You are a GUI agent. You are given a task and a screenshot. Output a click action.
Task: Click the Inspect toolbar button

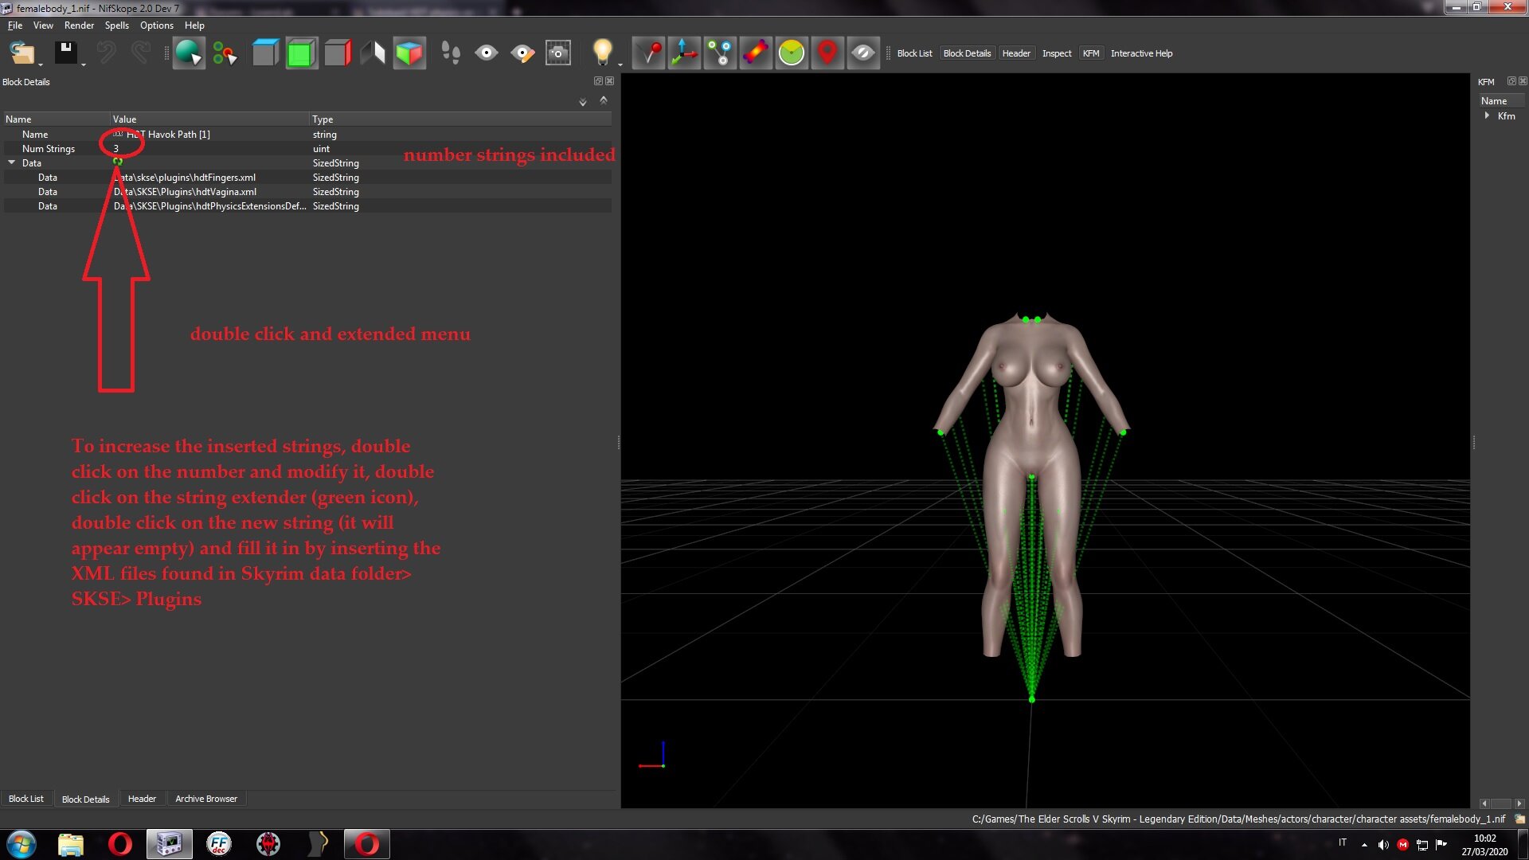click(1057, 53)
